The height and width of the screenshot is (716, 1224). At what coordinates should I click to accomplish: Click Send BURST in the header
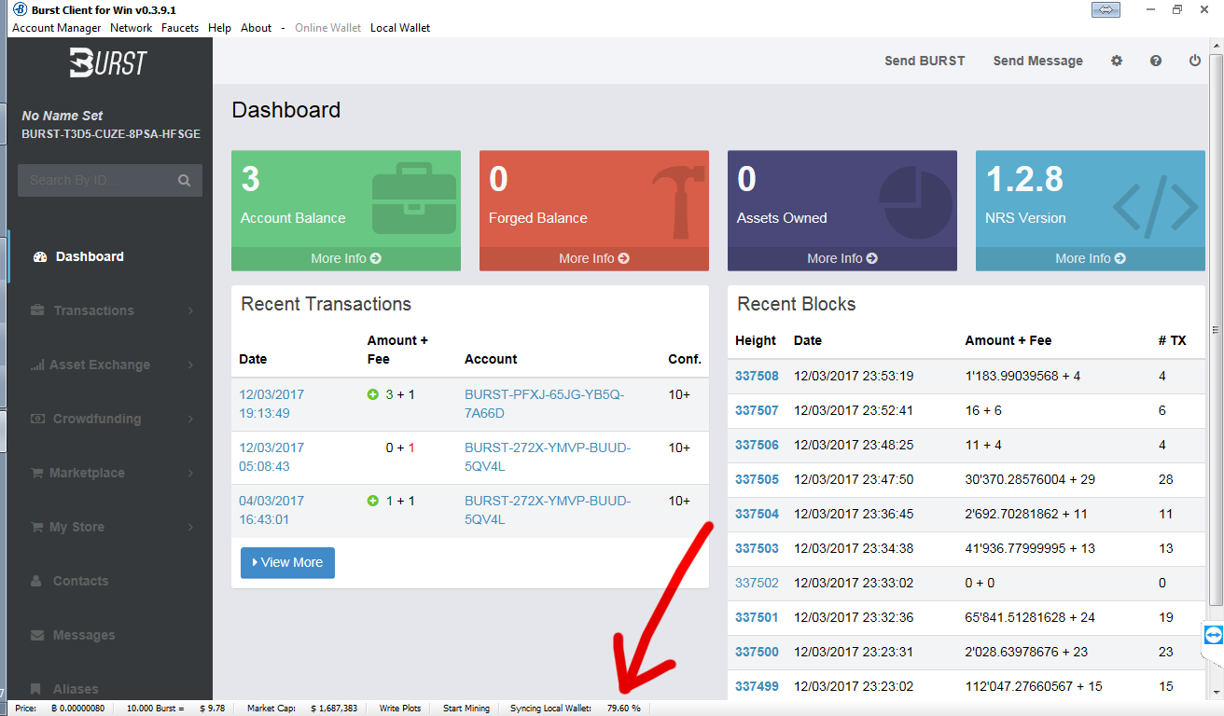(925, 61)
